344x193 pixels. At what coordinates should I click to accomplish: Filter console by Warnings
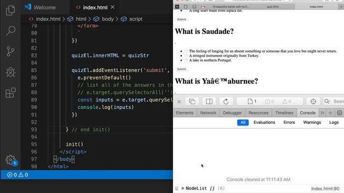(312, 122)
